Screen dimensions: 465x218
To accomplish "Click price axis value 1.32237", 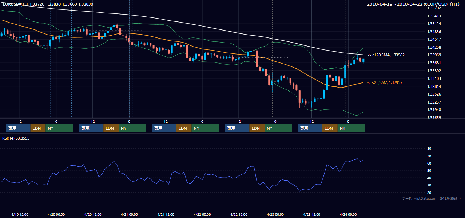I will [434, 102].
